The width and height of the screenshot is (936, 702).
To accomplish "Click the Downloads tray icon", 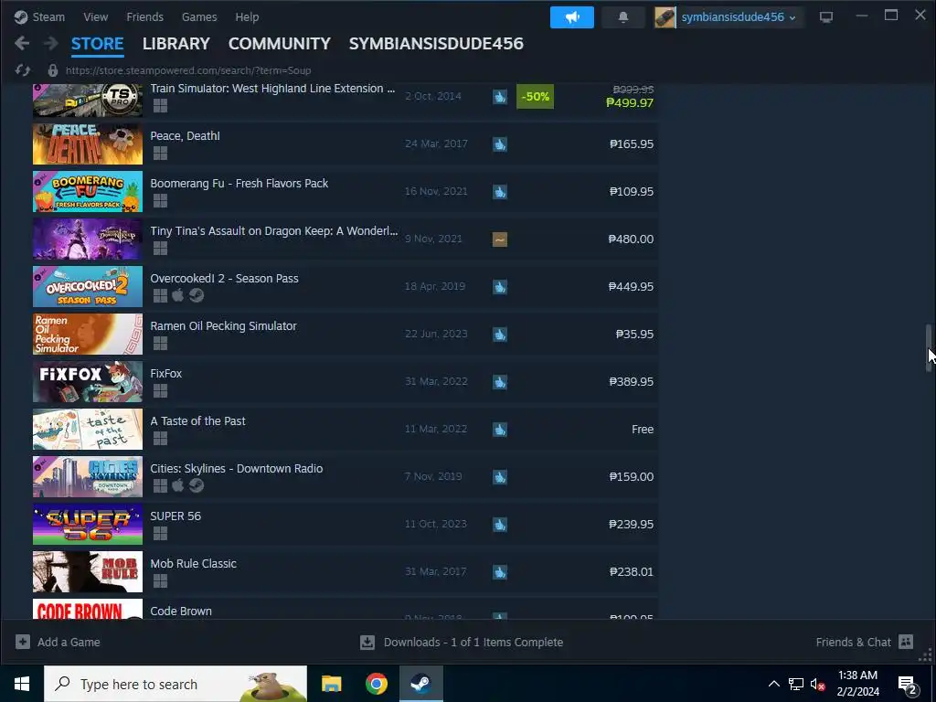I will pos(367,642).
